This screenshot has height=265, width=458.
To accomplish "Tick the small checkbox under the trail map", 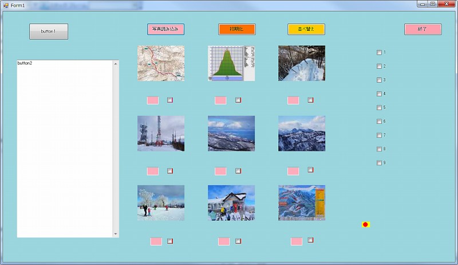I will [x=170, y=100].
